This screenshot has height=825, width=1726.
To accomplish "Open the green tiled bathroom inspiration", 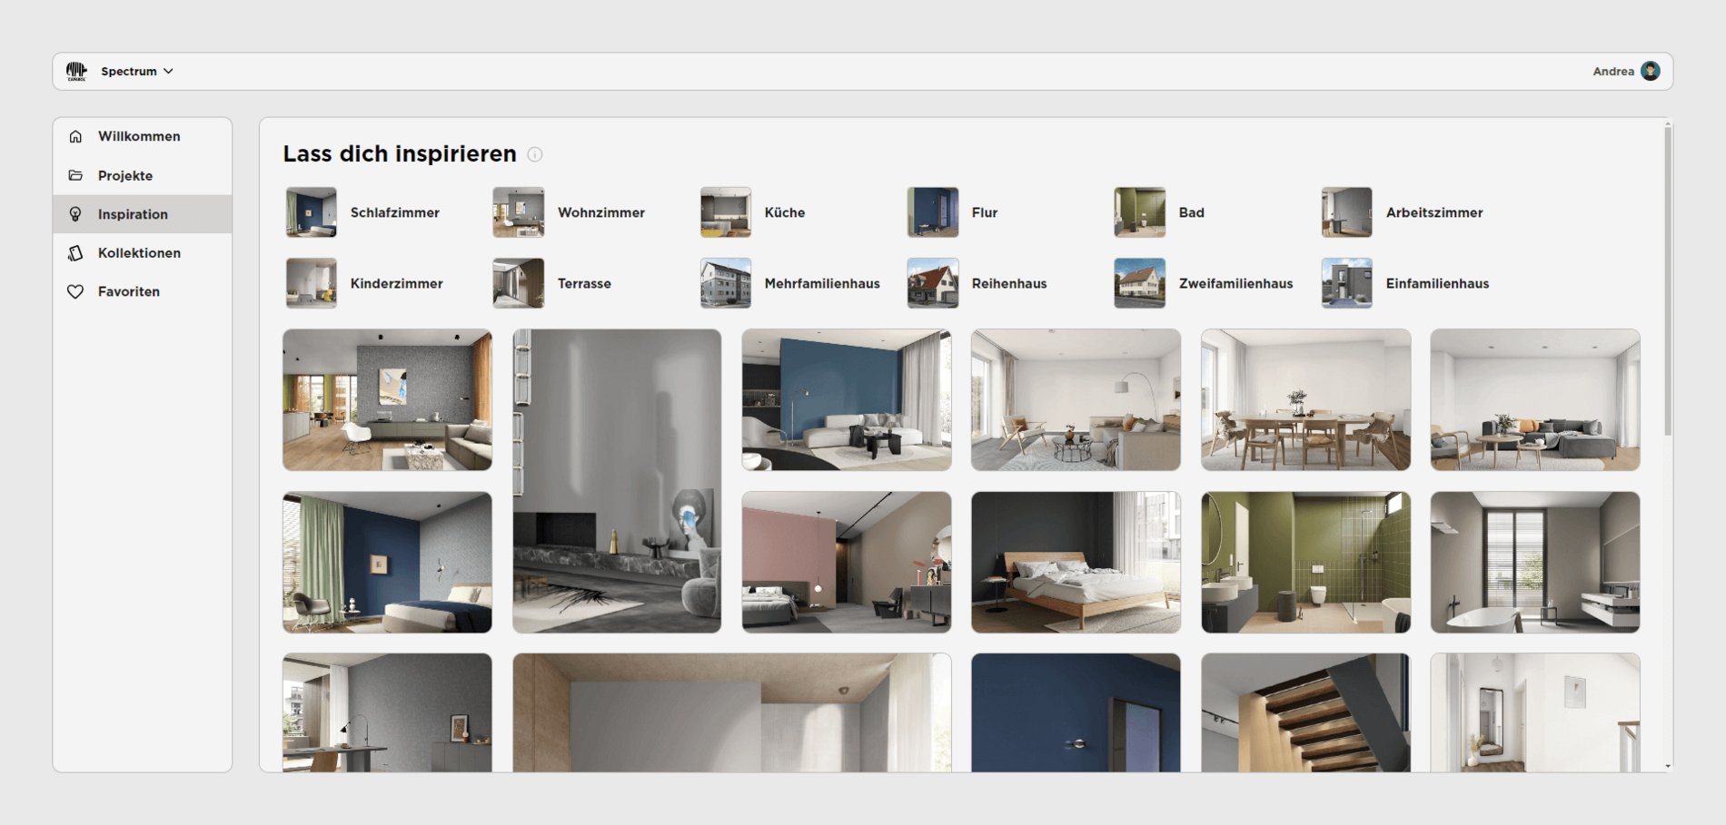I will [x=1304, y=561].
